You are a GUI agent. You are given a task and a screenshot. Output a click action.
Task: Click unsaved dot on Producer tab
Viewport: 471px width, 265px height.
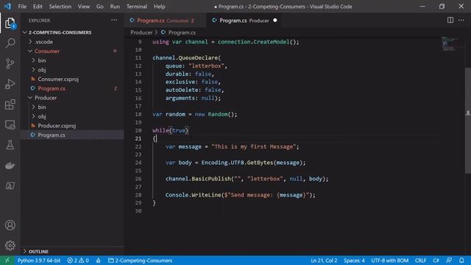pos(275,21)
